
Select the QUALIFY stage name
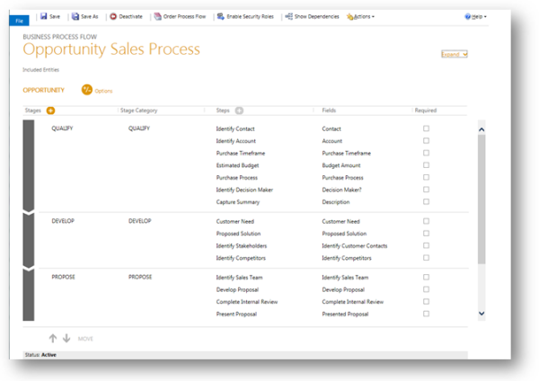click(62, 128)
